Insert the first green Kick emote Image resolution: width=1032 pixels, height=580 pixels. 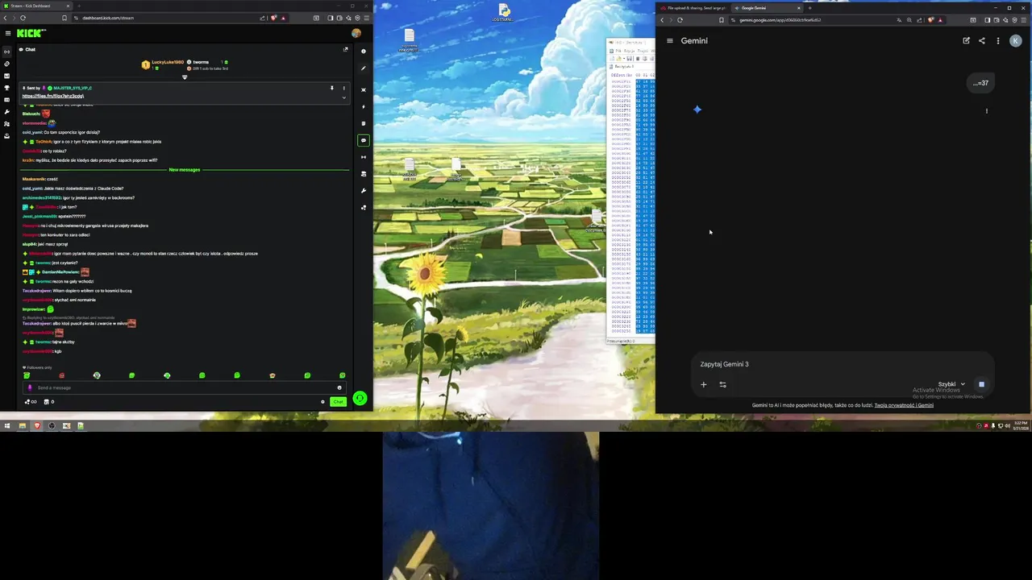(27, 375)
